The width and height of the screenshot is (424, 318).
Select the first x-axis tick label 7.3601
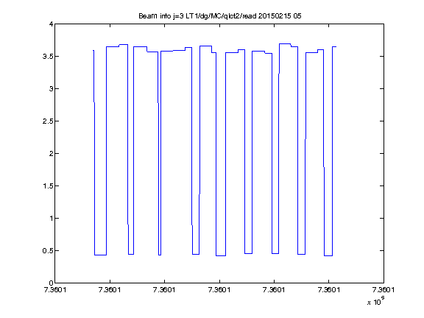tap(55, 290)
